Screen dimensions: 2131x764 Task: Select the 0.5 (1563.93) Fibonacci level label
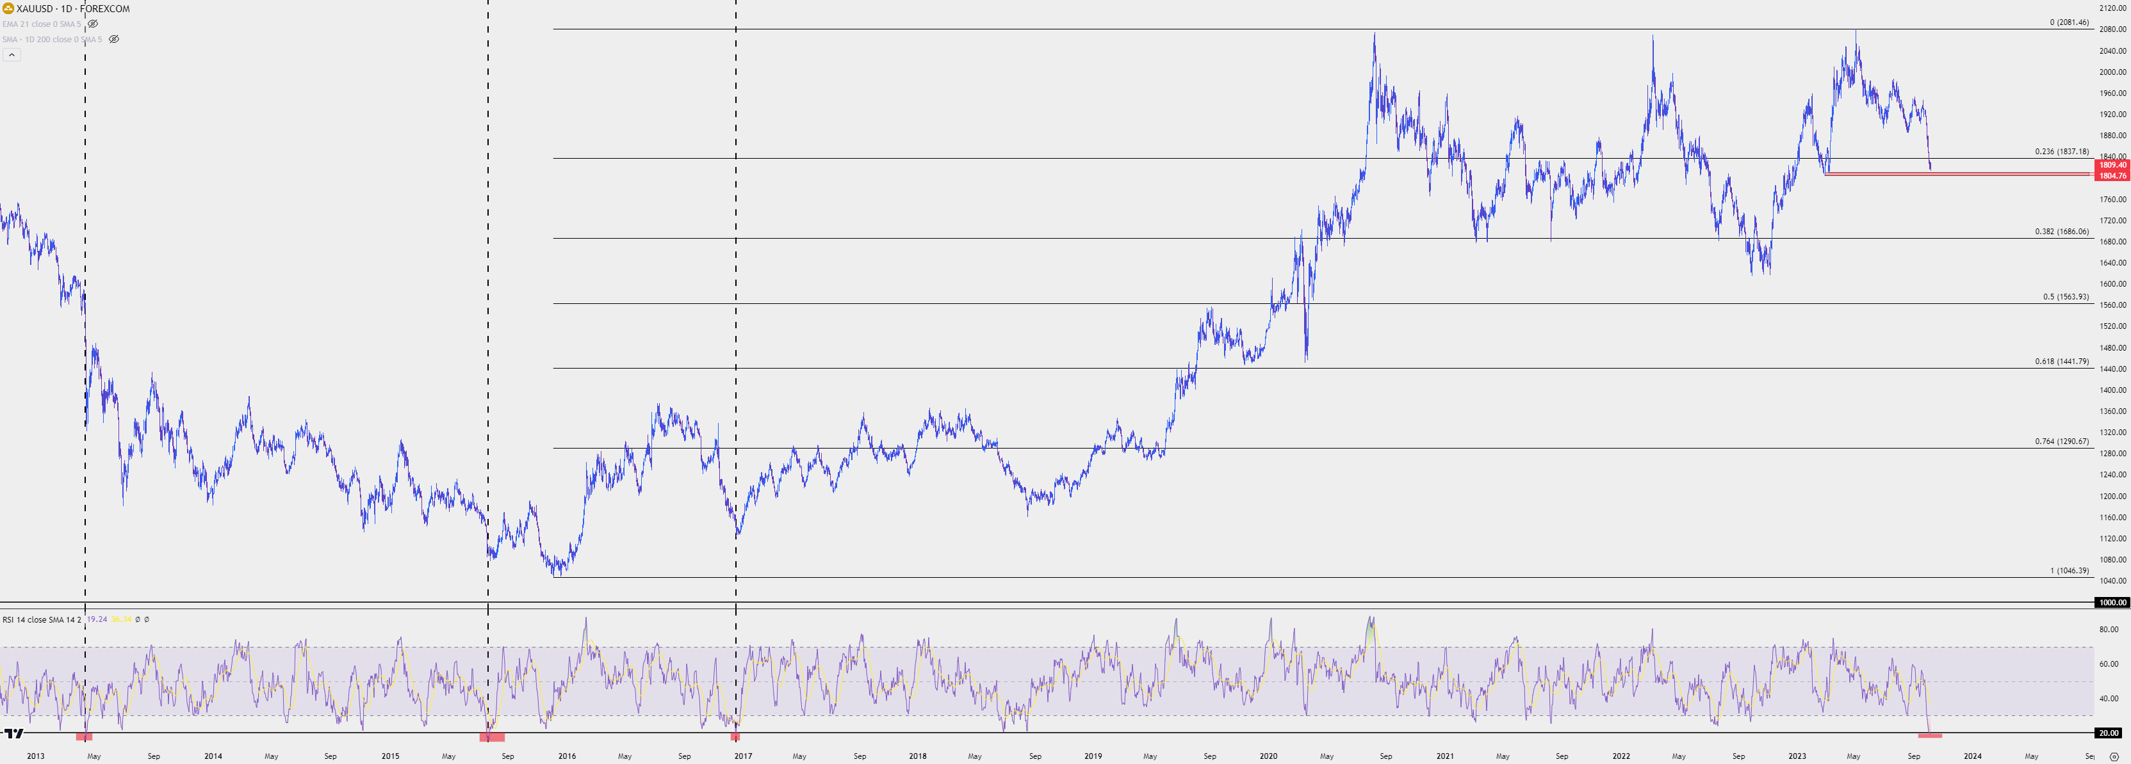coord(2066,297)
